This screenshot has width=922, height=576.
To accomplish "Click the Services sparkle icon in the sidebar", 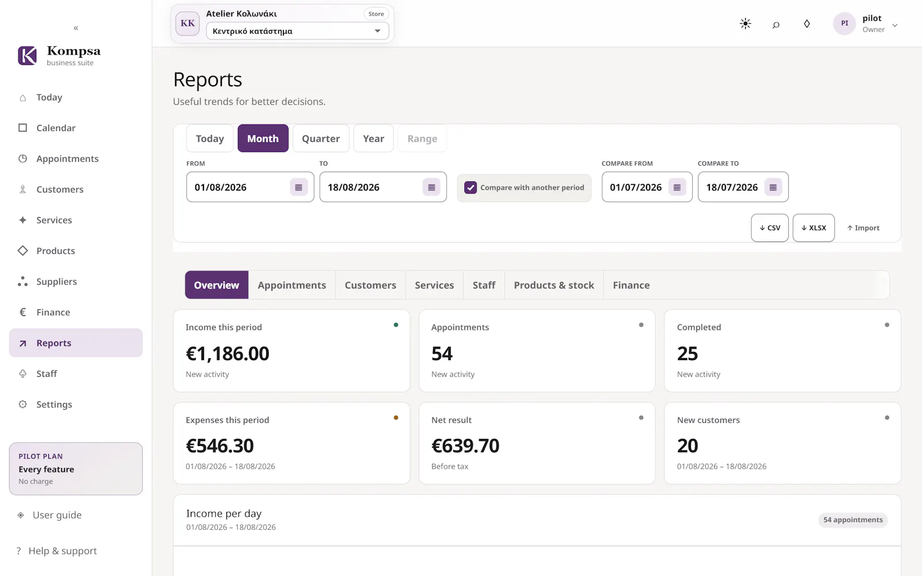I will (x=22, y=220).
